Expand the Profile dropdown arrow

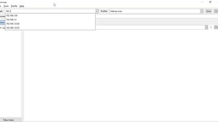[202, 11]
